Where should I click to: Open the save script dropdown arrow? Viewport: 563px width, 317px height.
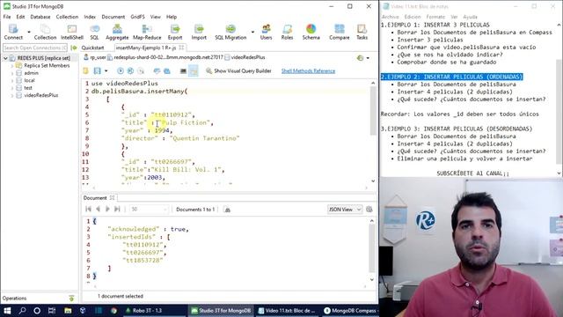click(106, 70)
